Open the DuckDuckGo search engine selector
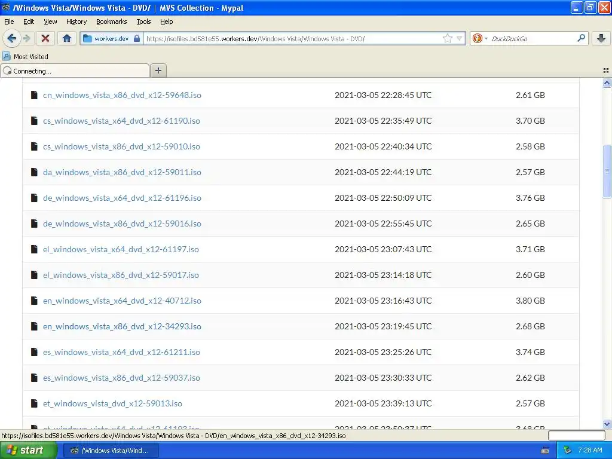This screenshot has width=612, height=459. (479, 38)
